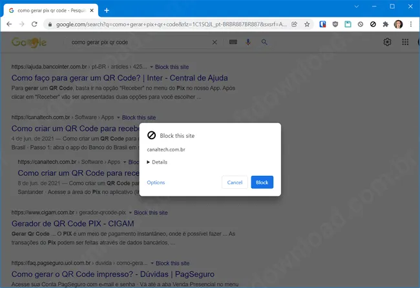This screenshot has height=288, width=420.
Task: Click the Google search input field
Action: tap(140, 43)
